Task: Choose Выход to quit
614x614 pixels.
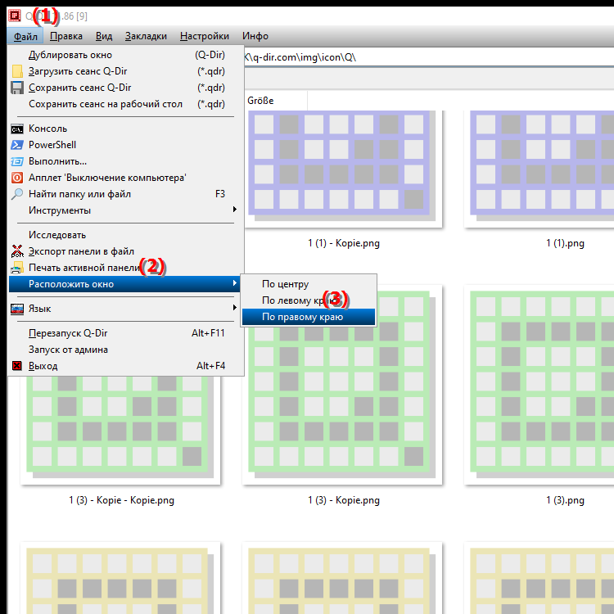Action: (125, 366)
